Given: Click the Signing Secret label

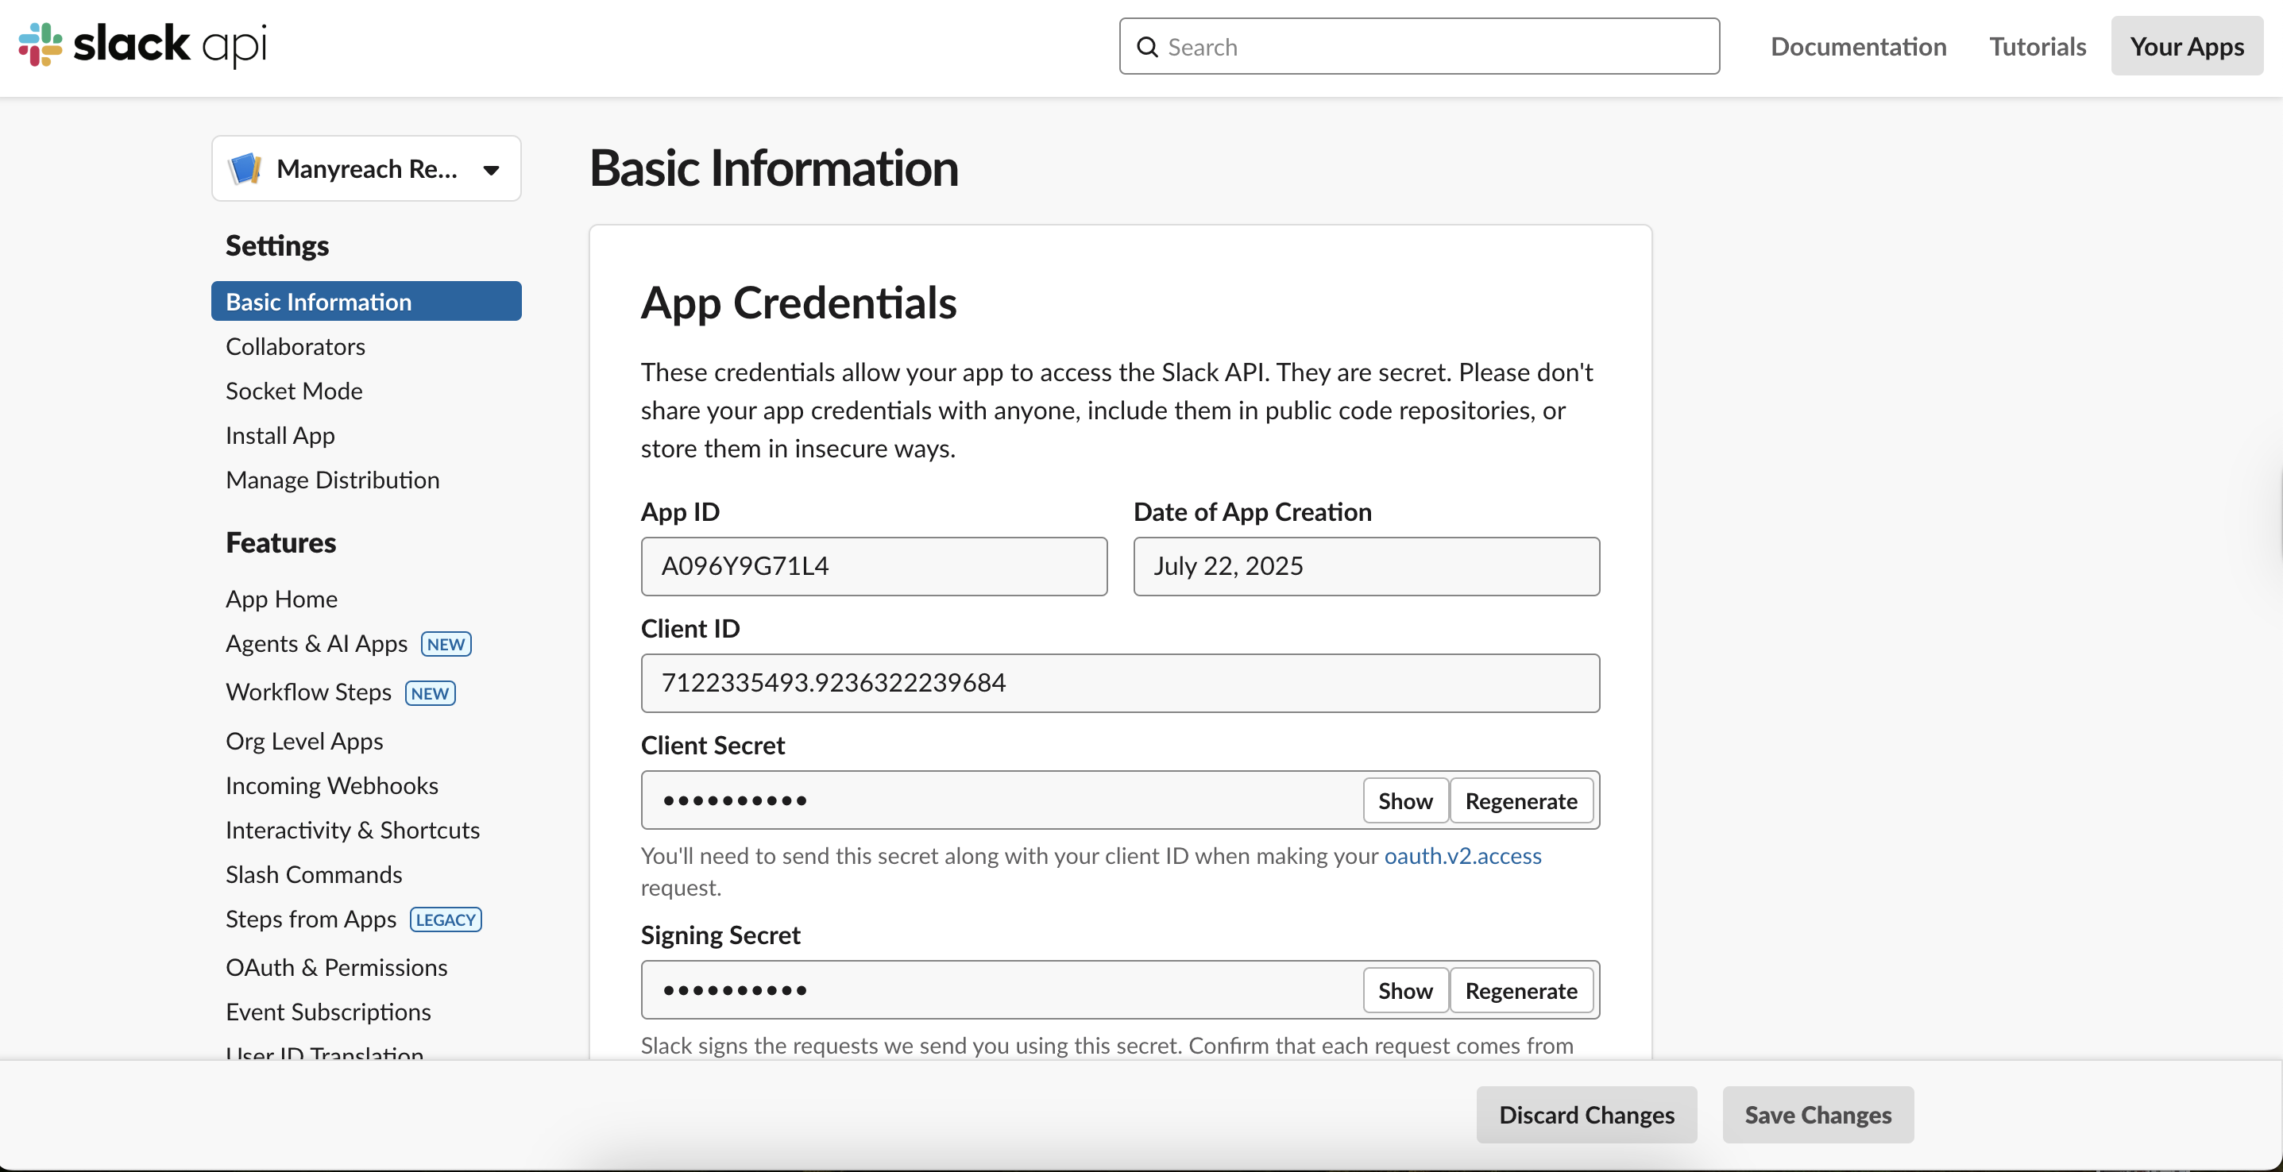Looking at the screenshot, I should click(720, 935).
